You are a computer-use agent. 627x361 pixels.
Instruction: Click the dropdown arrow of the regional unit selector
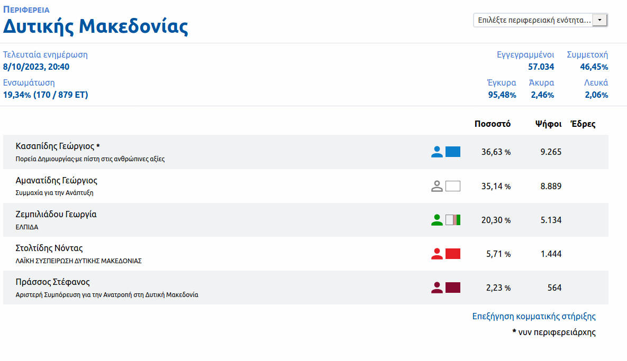599,20
